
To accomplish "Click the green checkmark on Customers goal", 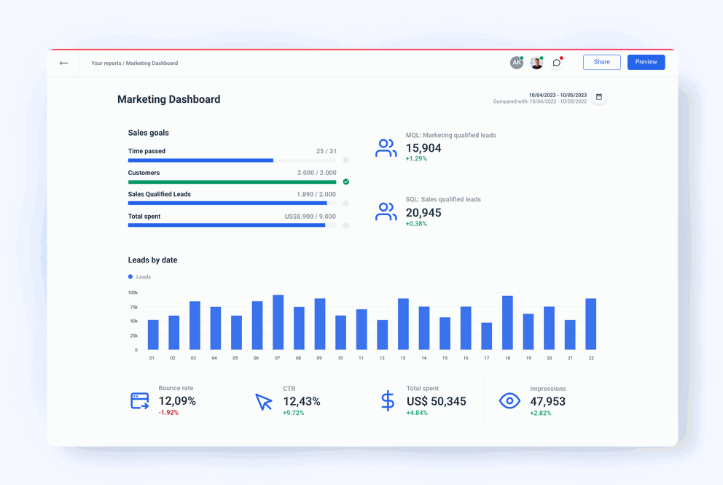I will click(346, 182).
